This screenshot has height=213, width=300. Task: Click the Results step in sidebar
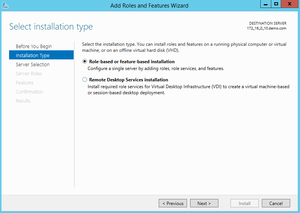23,101
